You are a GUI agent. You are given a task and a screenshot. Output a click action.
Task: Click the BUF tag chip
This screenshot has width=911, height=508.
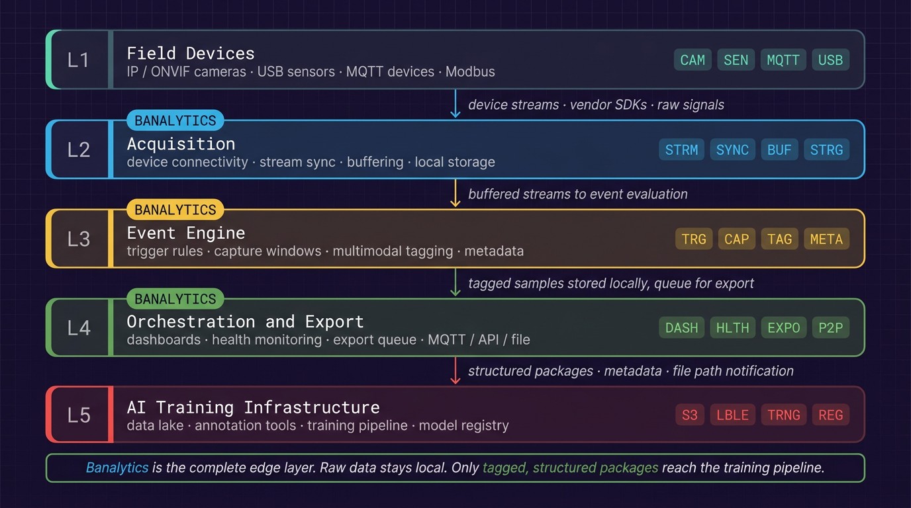pos(779,149)
